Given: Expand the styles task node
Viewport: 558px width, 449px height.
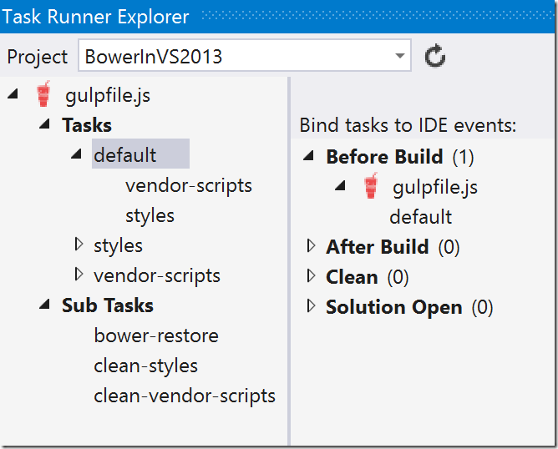Looking at the screenshot, I should click(79, 245).
